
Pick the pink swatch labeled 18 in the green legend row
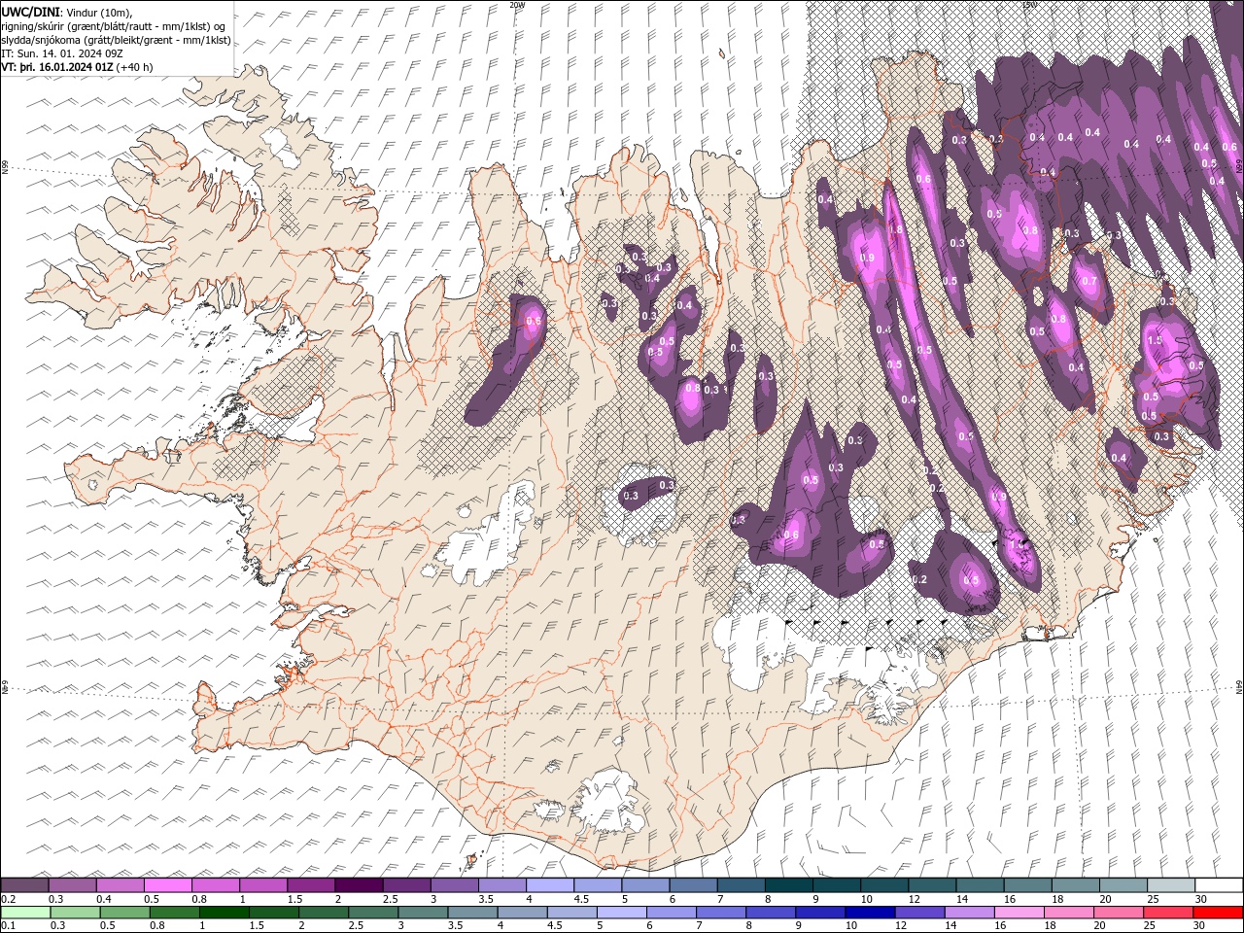1067,913
